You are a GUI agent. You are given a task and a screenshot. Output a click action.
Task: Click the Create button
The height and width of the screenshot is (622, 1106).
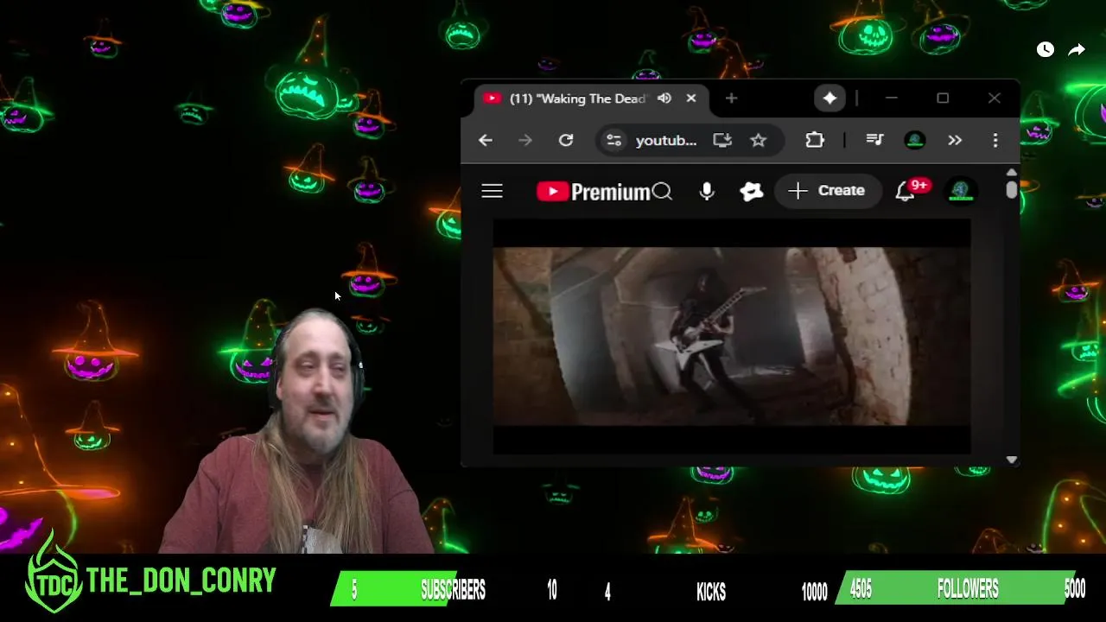(x=827, y=191)
